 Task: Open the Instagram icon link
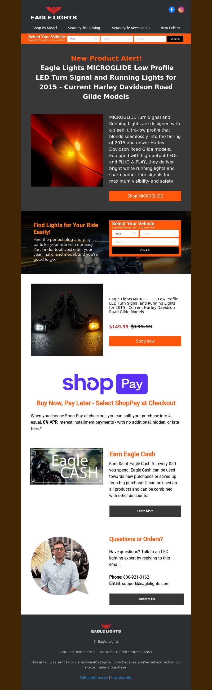coord(181,10)
